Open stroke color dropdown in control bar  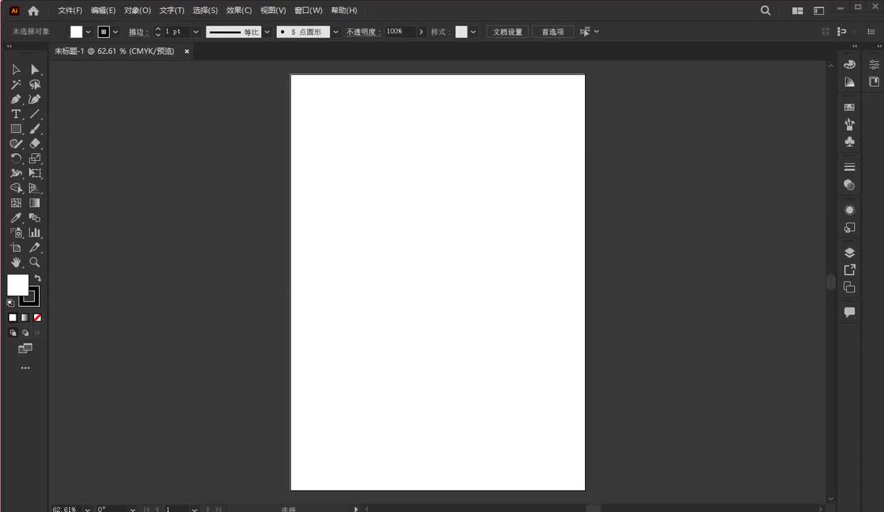pyautogui.click(x=115, y=32)
